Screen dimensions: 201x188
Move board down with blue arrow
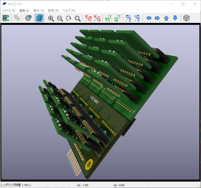pyautogui.click(x=175, y=18)
